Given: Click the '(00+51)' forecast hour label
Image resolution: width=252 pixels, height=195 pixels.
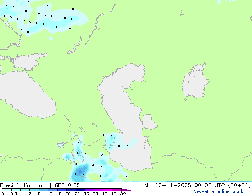Looking at the screenshot, I should pyautogui.click(x=239, y=185).
